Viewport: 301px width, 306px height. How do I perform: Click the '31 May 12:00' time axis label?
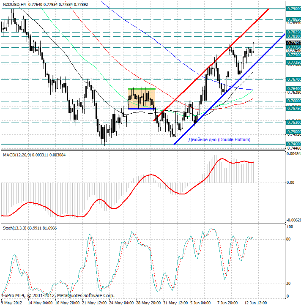(x=176, y=303)
